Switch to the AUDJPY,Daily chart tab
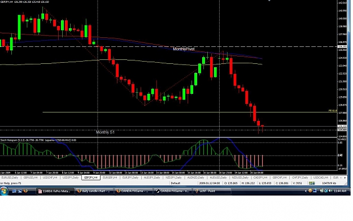Screen dimensions: 353x221 (x=152, y=177)
